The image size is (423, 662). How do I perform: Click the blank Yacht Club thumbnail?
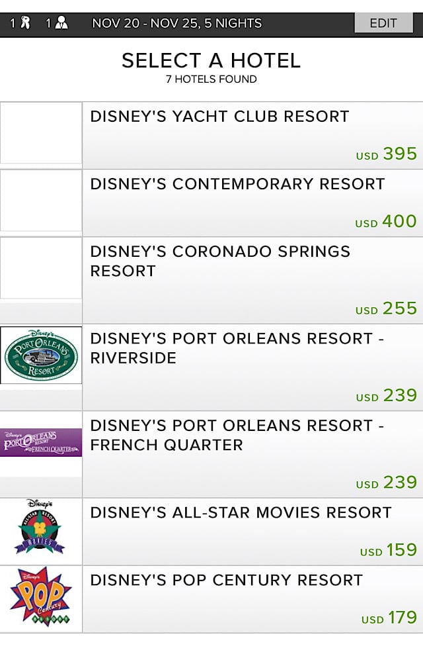41,132
